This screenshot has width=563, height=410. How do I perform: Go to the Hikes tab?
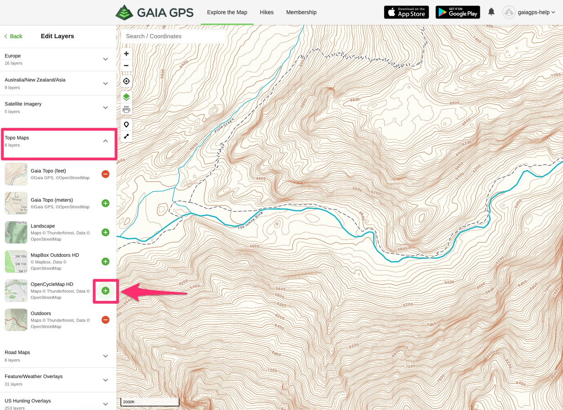pyautogui.click(x=267, y=12)
